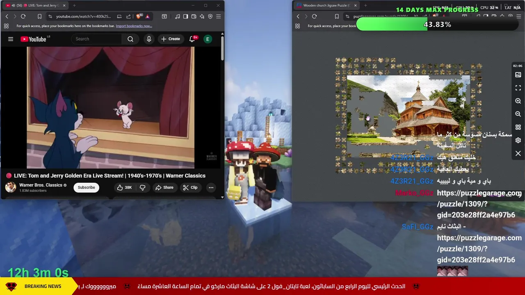Go back in the YouTube browser window
Screen dimensions: 525x295
[x=7, y=16]
